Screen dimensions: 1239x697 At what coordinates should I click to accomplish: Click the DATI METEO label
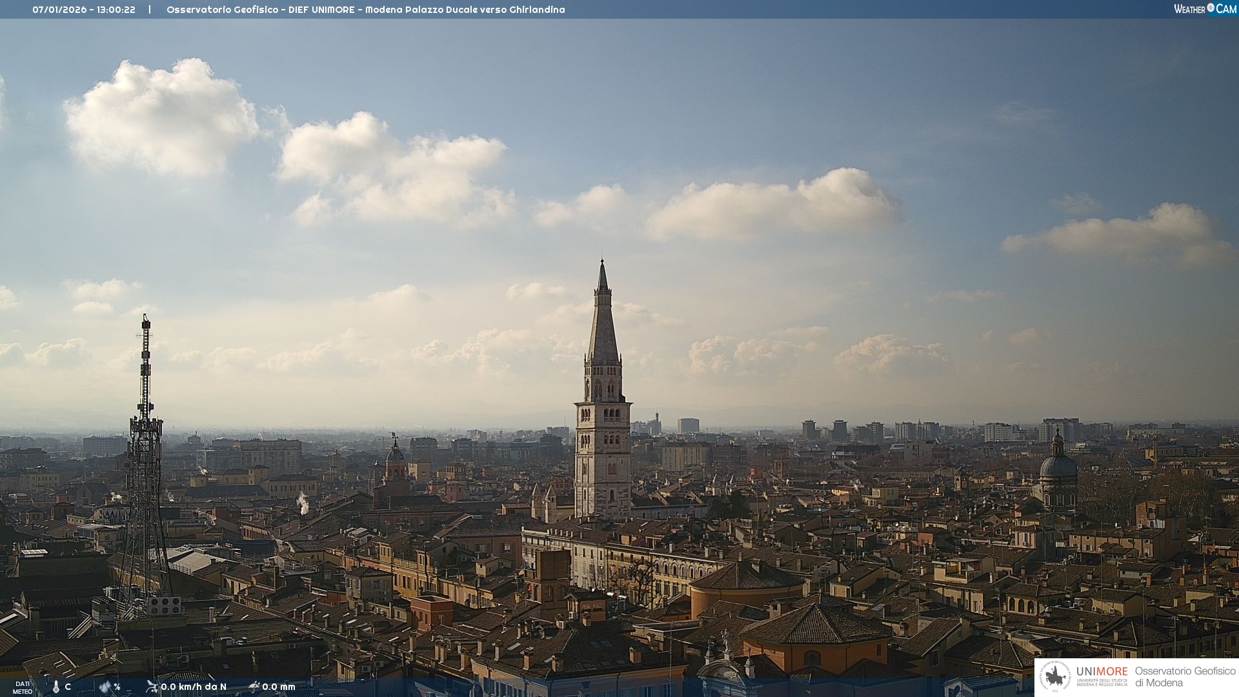coord(23,687)
